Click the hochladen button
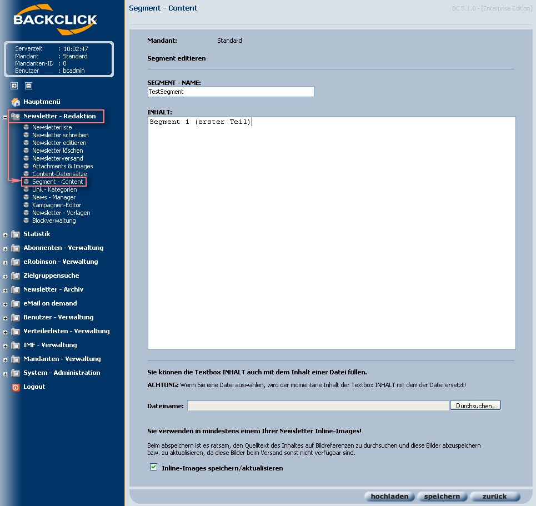Screen dimensions: 536x506 pos(389,497)
